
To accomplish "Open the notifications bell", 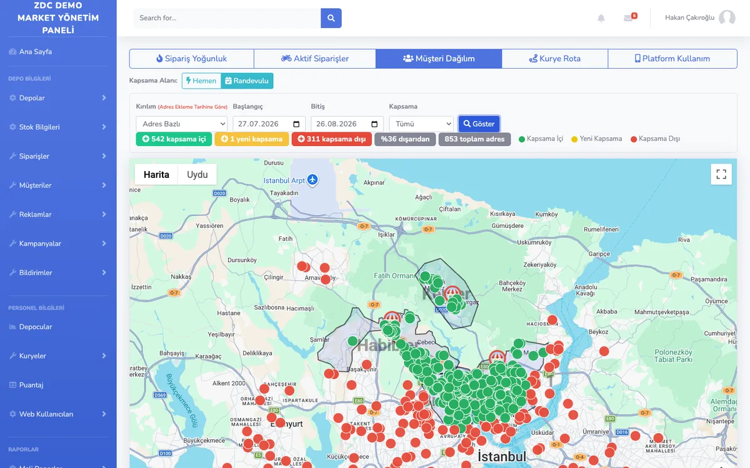I will pyautogui.click(x=601, y=18).
